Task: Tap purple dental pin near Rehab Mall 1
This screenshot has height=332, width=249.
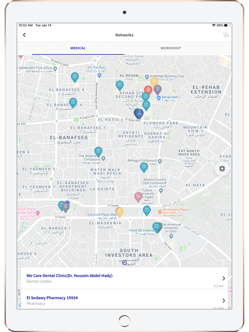Action: click(x=157, y=89)
